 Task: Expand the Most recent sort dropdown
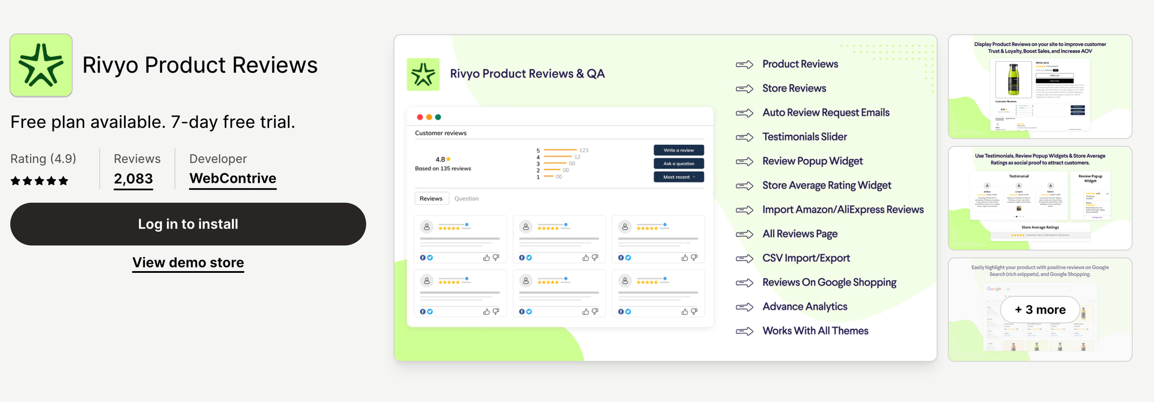click(x=679, y=177)
